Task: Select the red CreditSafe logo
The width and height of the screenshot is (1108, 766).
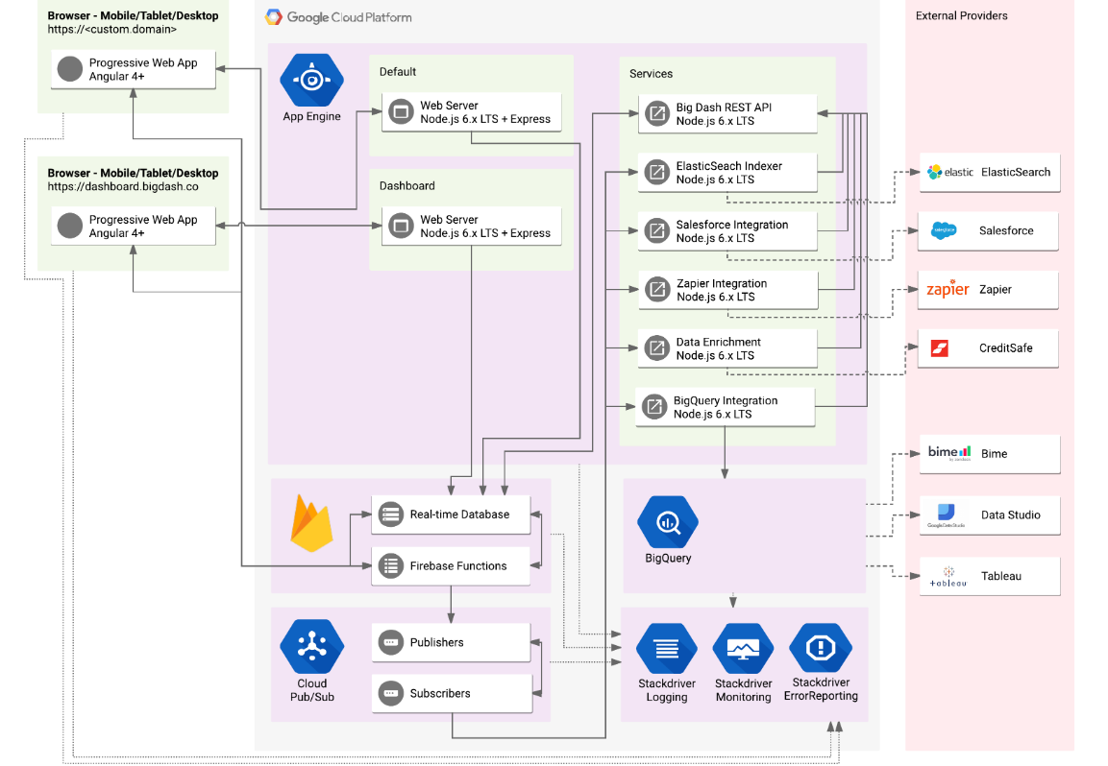Action: click(939, 348)
